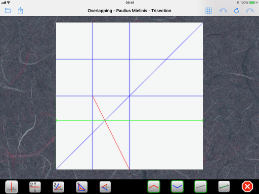
Task: Redo the fold step
Action: 250,11
